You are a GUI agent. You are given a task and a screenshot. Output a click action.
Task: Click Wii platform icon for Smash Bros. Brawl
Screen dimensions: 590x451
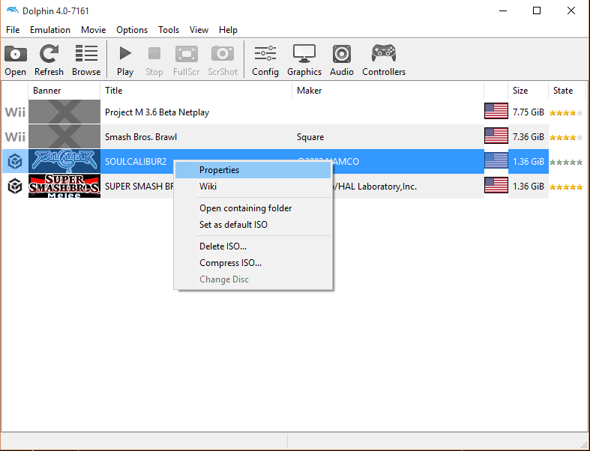tap(15, 137)
